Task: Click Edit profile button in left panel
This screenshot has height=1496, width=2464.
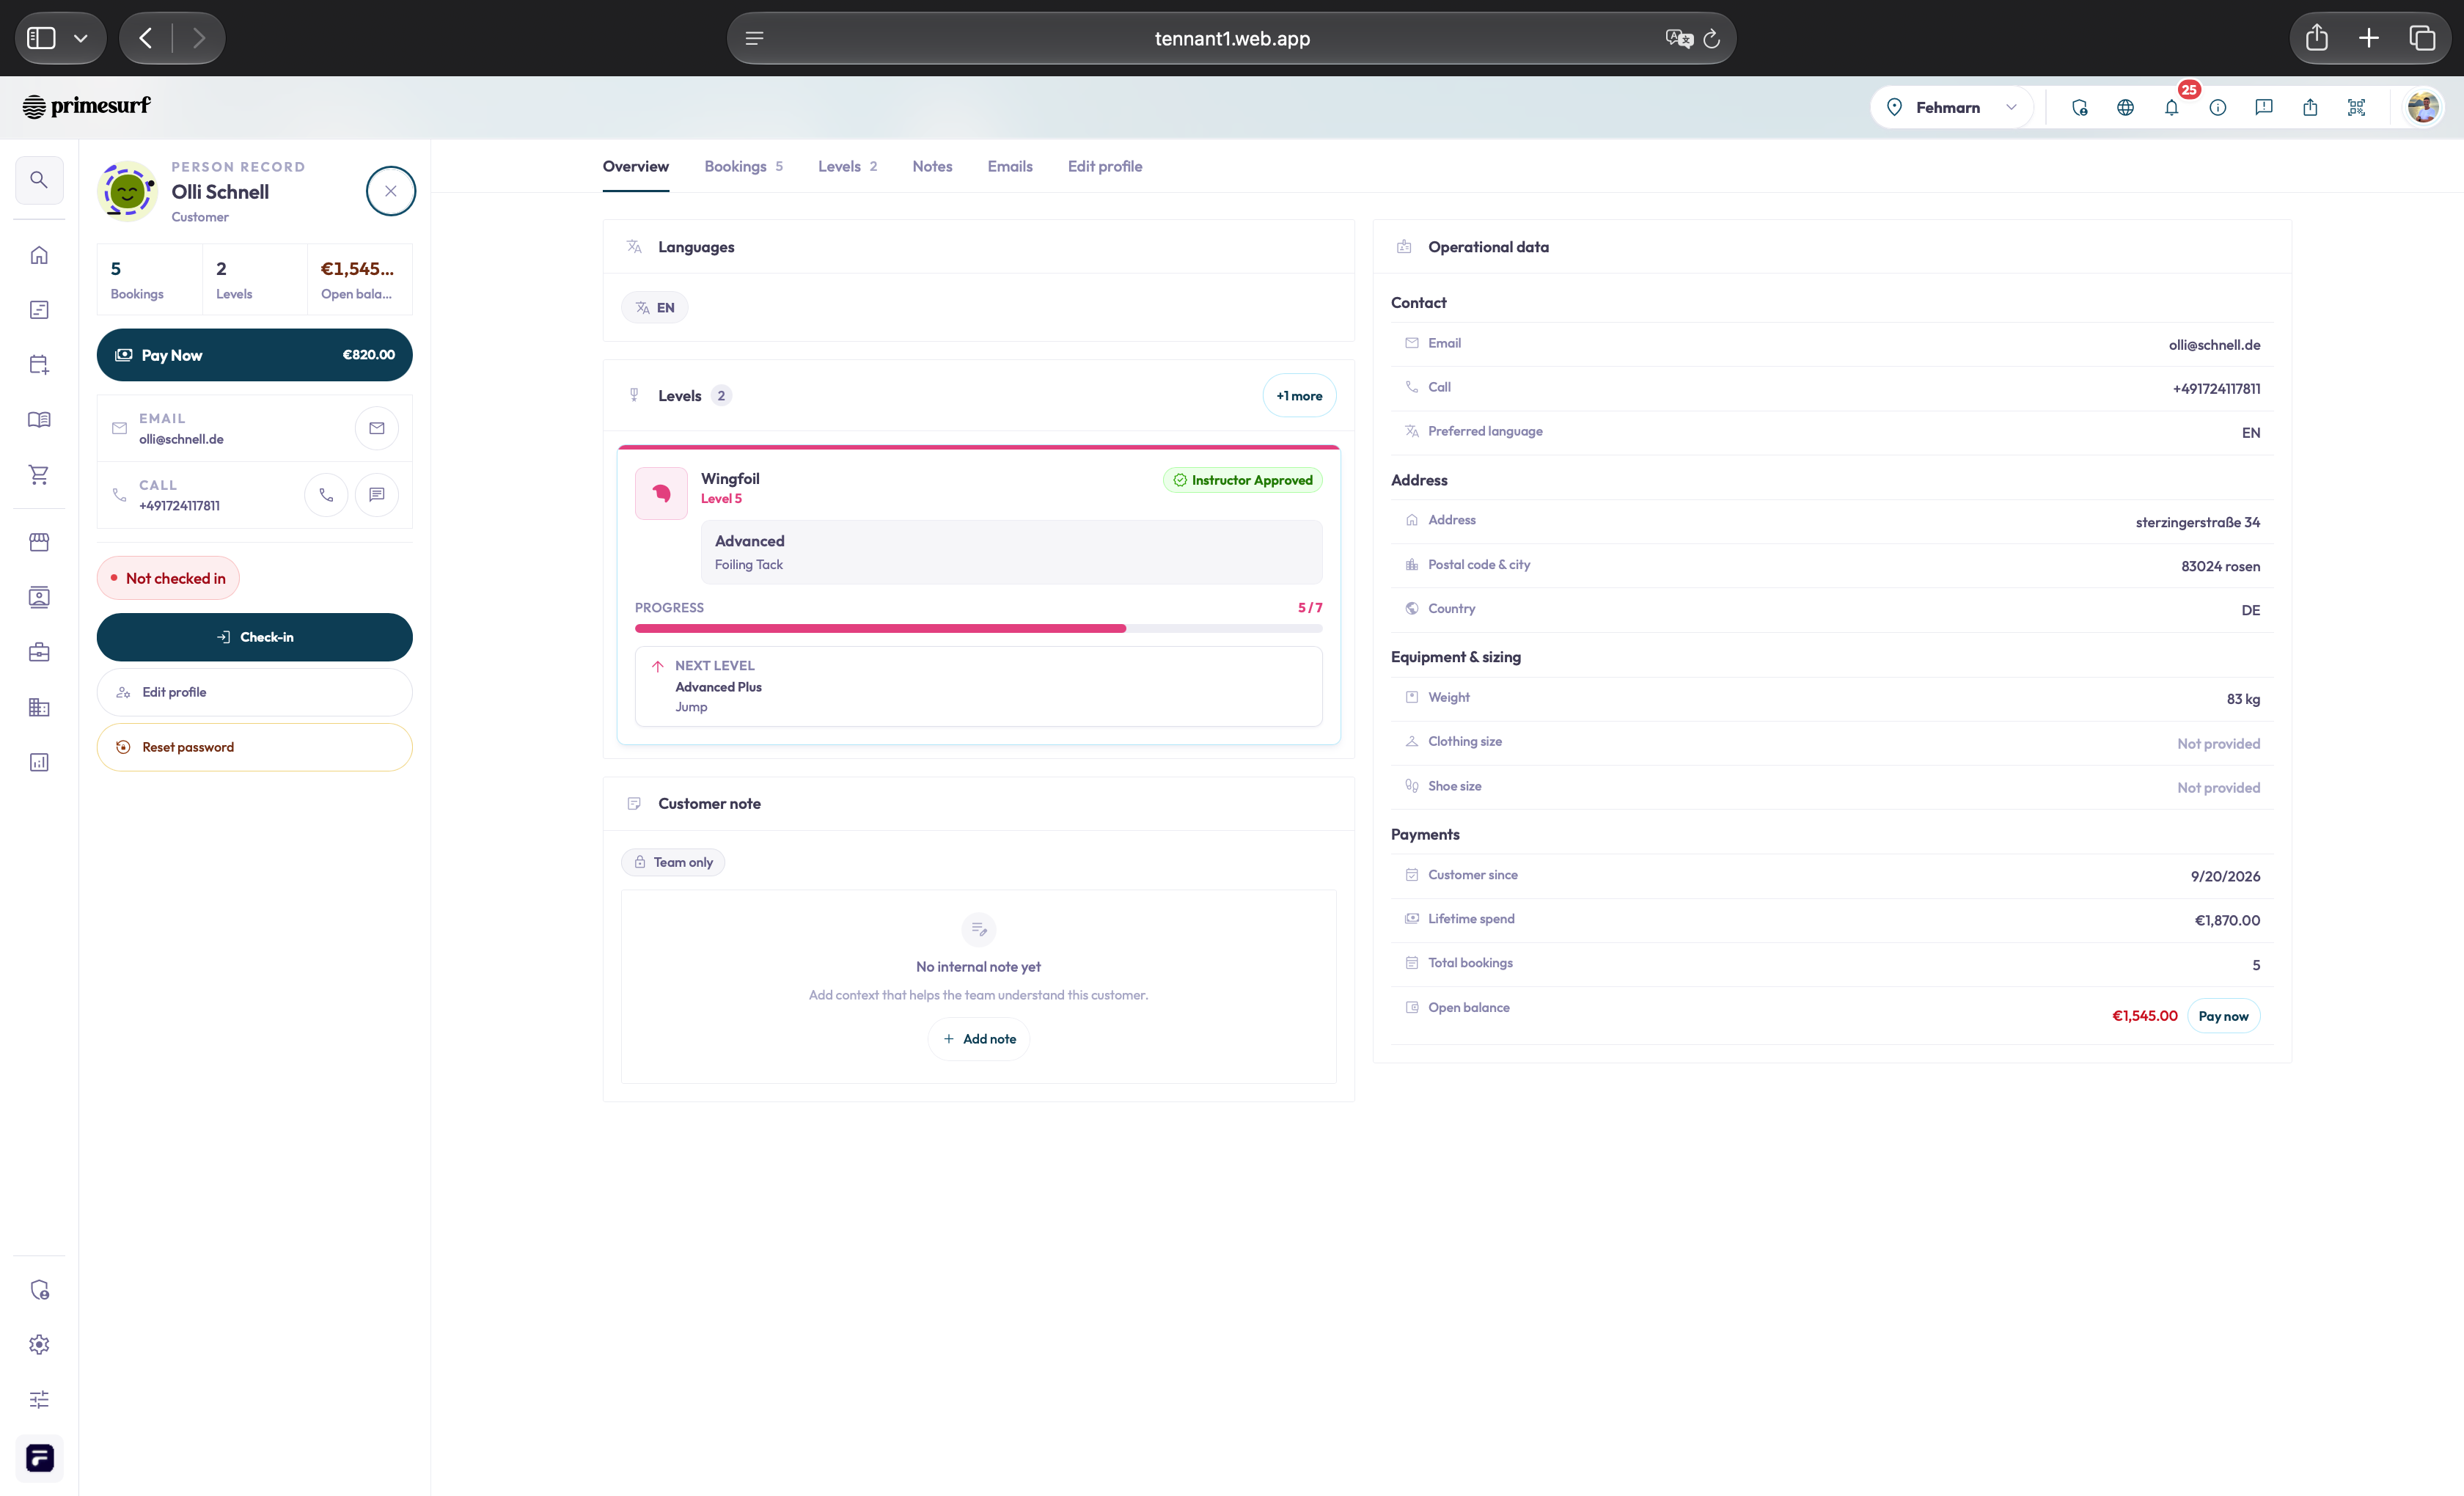Action: pyautogui.click(x=255, y=692)
